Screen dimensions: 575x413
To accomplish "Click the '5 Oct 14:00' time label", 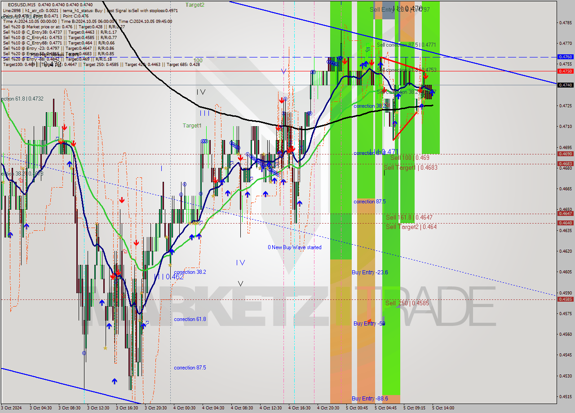I will click(x=443, y=408).
